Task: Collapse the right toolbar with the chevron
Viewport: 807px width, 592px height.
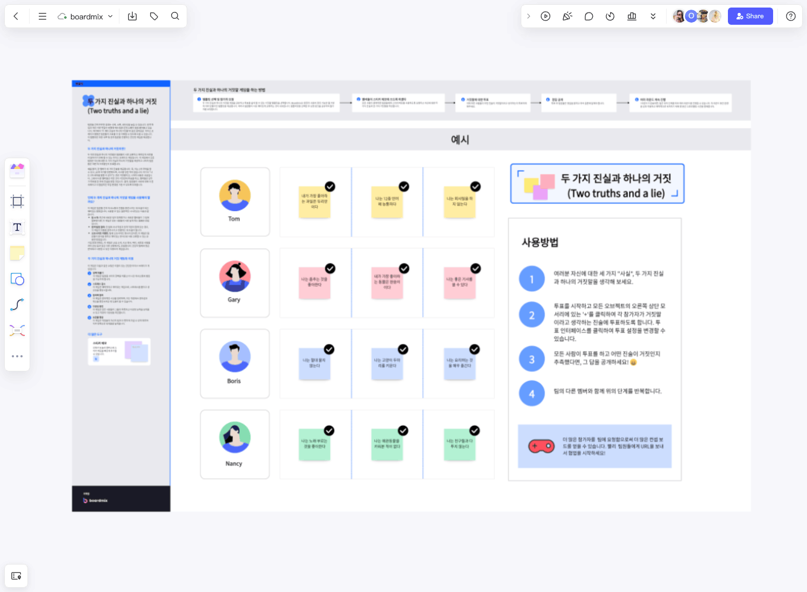Action: coord(529,16)
